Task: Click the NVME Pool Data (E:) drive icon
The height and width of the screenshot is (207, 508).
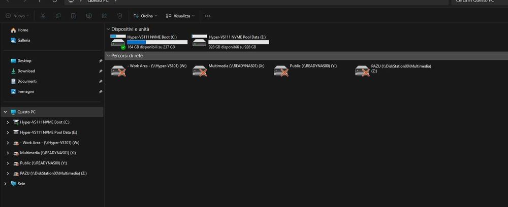Action: (199, 41)
